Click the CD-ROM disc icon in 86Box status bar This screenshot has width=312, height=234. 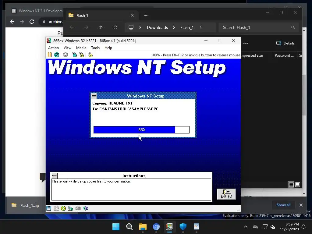[x=63, y=208]
